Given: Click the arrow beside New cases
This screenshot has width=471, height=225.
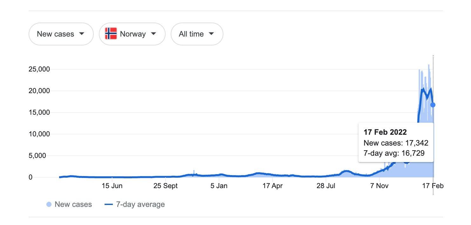Looking at the screenshot, I should 82,34.
